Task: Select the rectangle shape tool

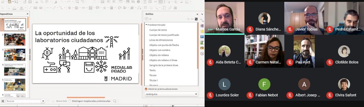Action: click(35, 8)
